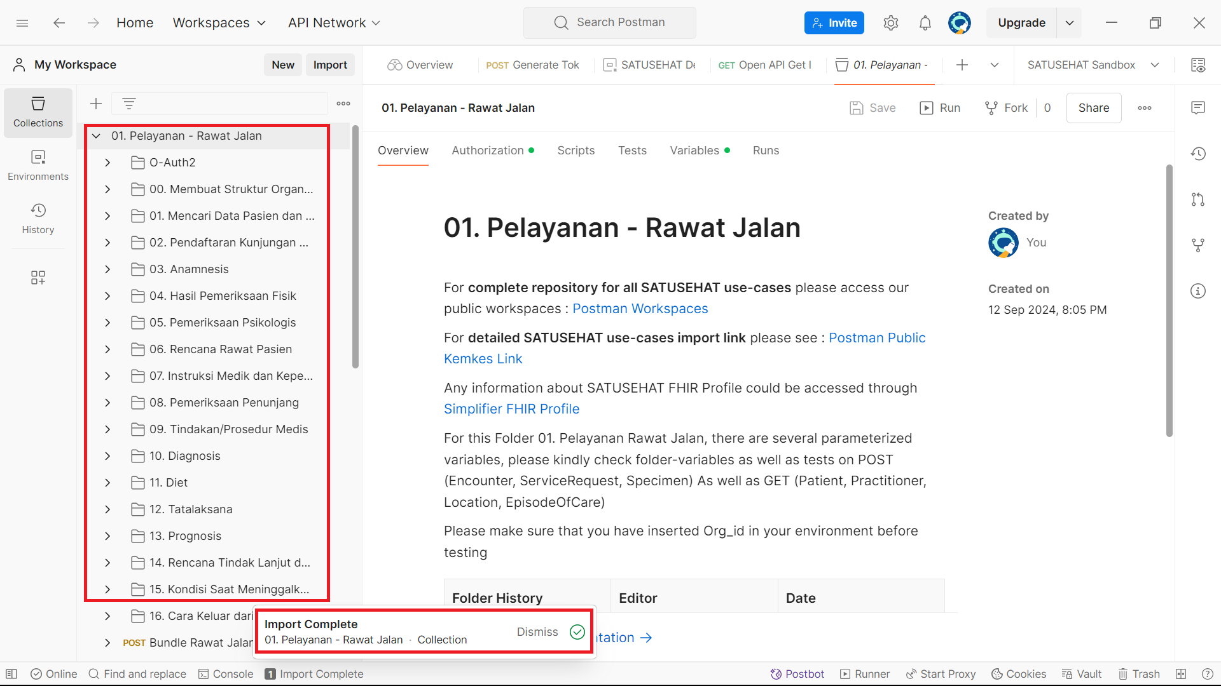This screenshot has height=686, width=1221.
Task: Open the Simplifier FHIR Profile link
Action: coord(511,409)
